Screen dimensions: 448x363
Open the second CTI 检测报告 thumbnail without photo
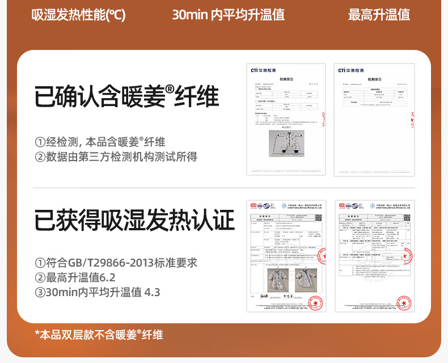374,120
